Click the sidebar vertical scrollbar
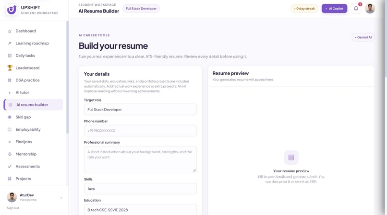The image size is (387, 215). tap(67, 77)
